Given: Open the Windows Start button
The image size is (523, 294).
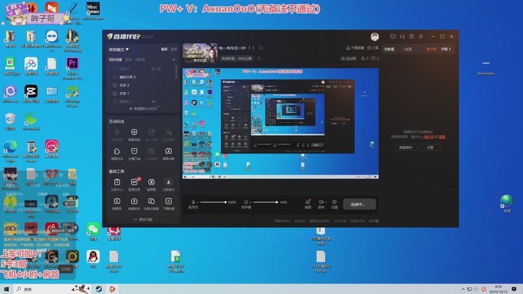Looking at the screenshot, I should point(7,289).
